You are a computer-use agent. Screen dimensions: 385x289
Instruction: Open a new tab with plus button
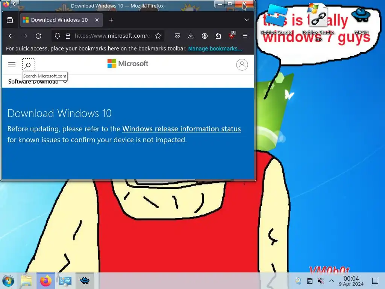click(x=111, y=20)
